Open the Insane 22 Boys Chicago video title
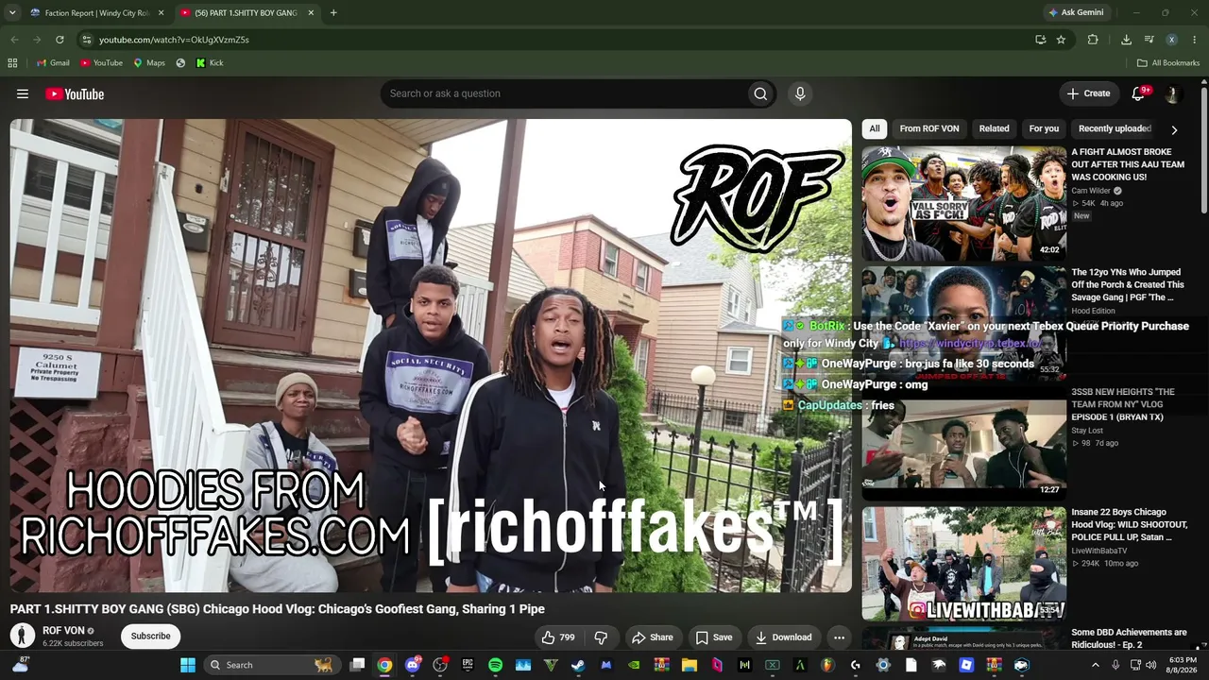1209x680 pixels. point(1129,525)
